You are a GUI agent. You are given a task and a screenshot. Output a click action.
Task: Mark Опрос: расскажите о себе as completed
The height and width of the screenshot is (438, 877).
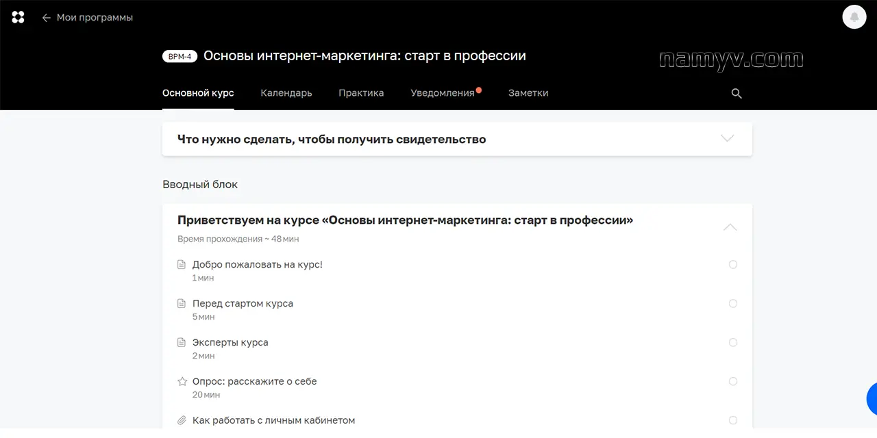733,381
